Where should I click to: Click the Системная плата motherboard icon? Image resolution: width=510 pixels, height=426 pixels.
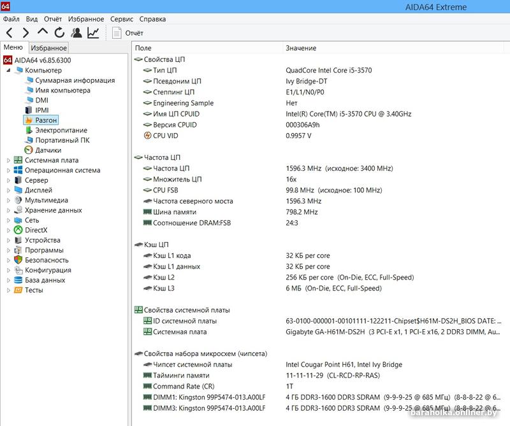tap(18, 160)
